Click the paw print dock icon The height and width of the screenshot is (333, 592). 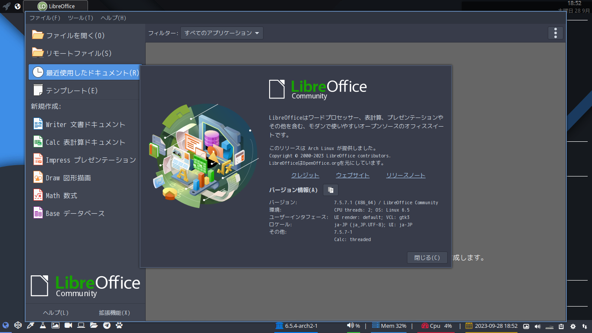tap(119, 325)
